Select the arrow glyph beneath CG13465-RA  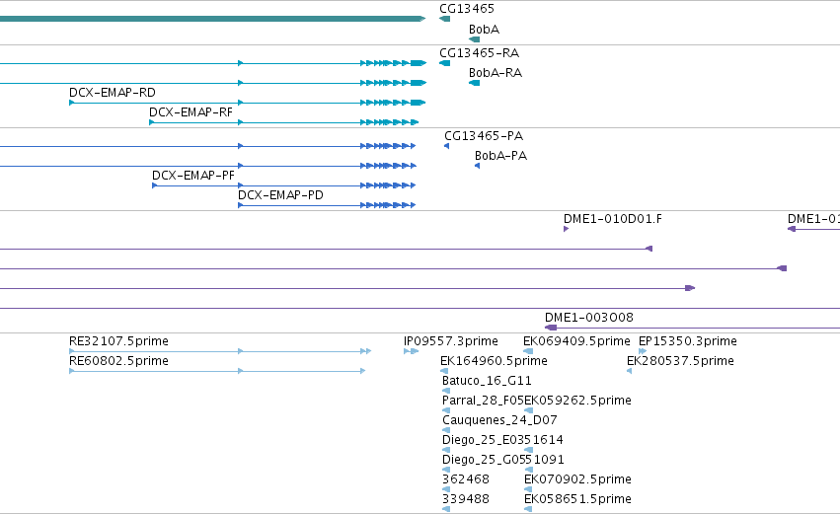(444, 63)
